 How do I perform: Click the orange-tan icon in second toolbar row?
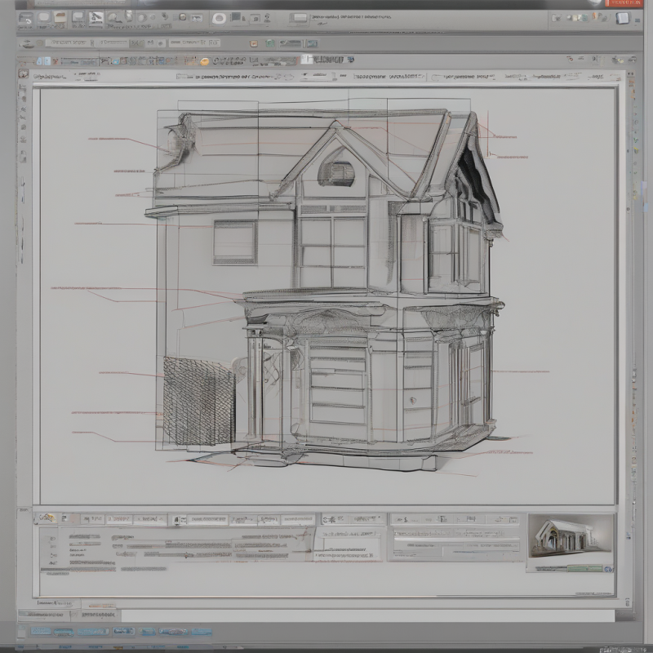coord(254,43)
